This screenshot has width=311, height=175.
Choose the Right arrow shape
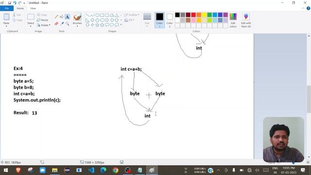(x=107, y=20)
